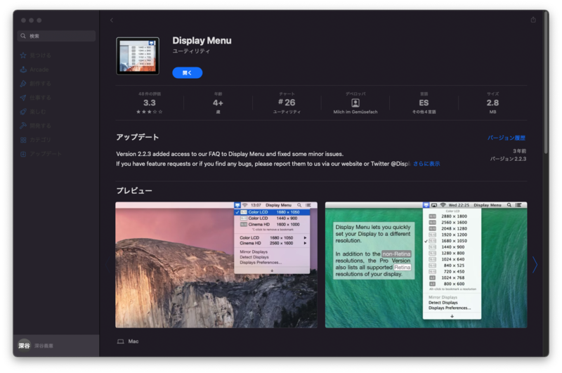Click the アップデート section heading
The image size is (562, 373).
137,137
